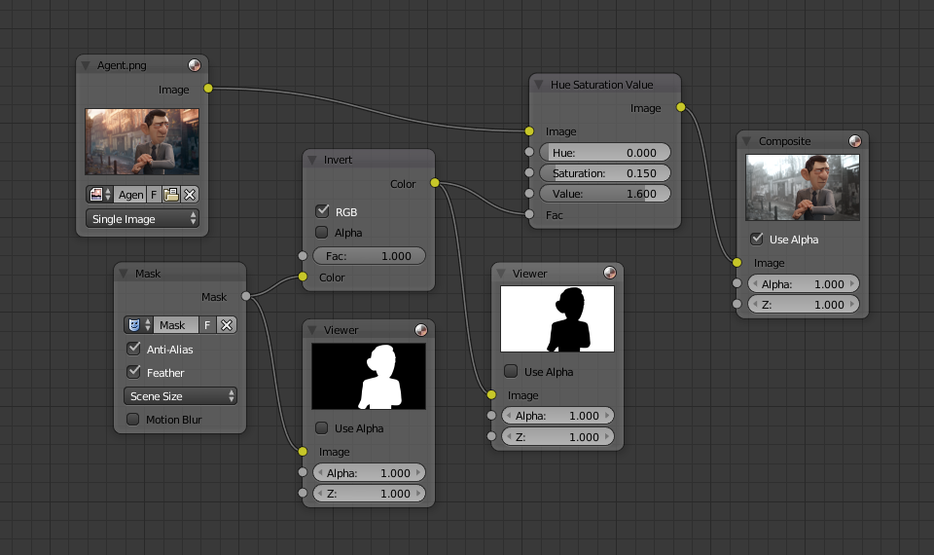This screenshot has height=555, width=934.
Task: Click Alpha 1.000 field in white-background Viewer
Action: 558,416
